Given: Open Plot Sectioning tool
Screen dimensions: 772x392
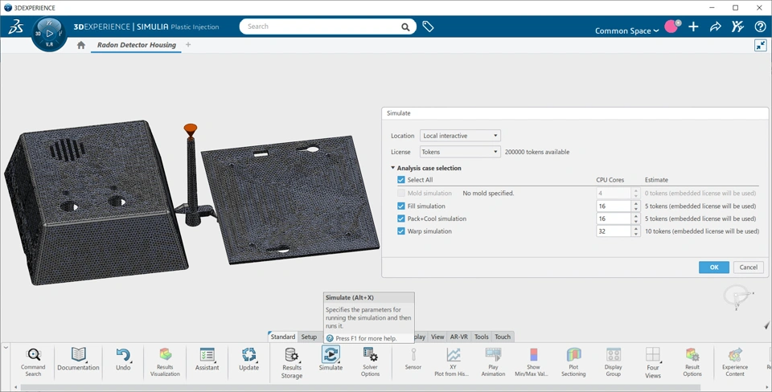Looking at the screenshot, I should coord(573,361).
